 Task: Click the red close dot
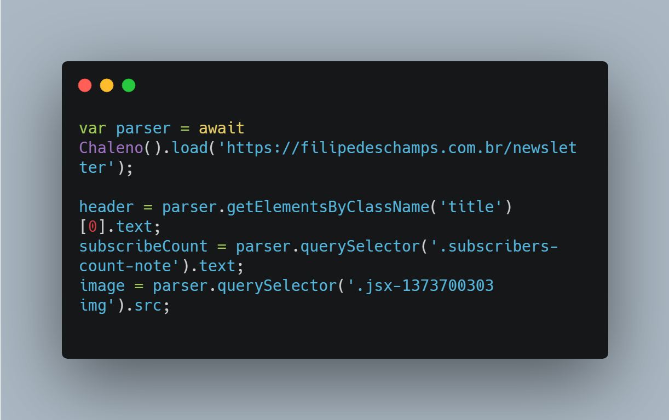(x=85, y=85)
